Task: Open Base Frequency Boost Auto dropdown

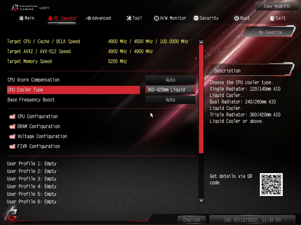Action: (170, 100)
